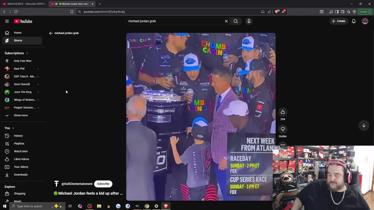Open Shopping under Explore

pyautogui.click(x=22, y=193)
